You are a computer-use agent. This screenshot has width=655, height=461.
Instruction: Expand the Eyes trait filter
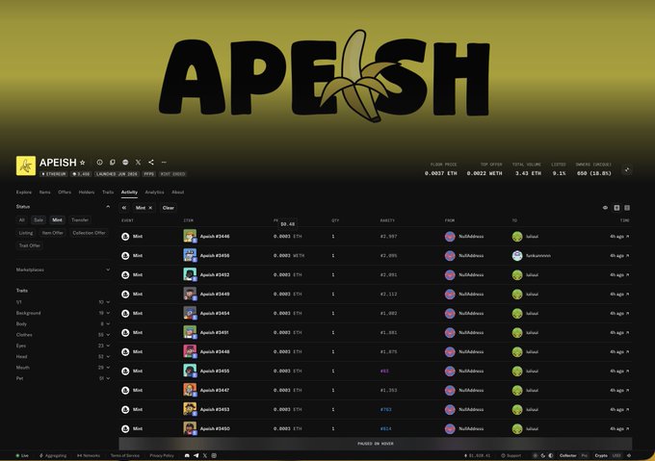pos(63,346)
